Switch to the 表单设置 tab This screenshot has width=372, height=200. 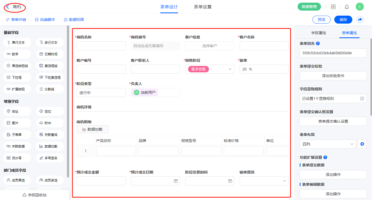202,7
